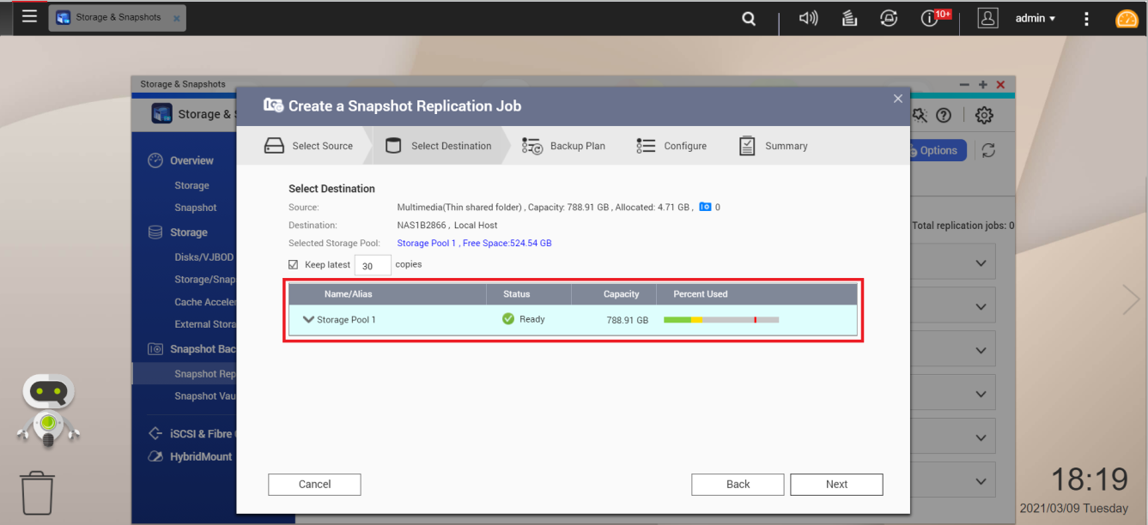
Task: Toggle the Keep latest checkbox
Action: (x=294, y=265)
